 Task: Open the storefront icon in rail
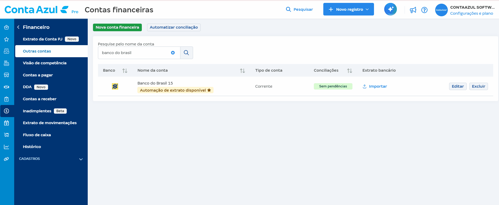pos(7,75)
